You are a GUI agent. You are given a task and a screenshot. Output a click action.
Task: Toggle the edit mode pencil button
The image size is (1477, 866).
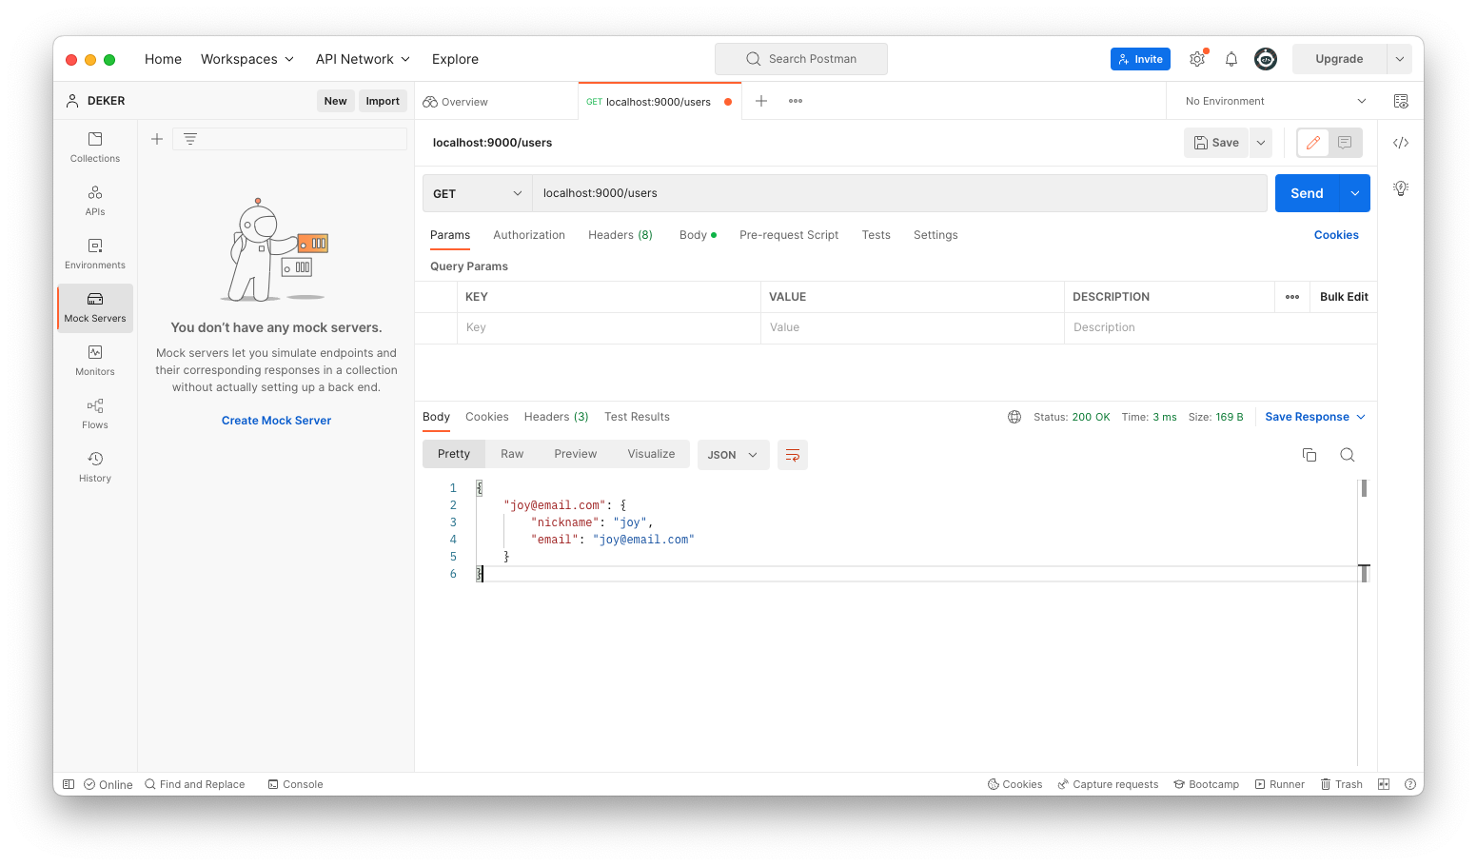[x=1313, y=143]
